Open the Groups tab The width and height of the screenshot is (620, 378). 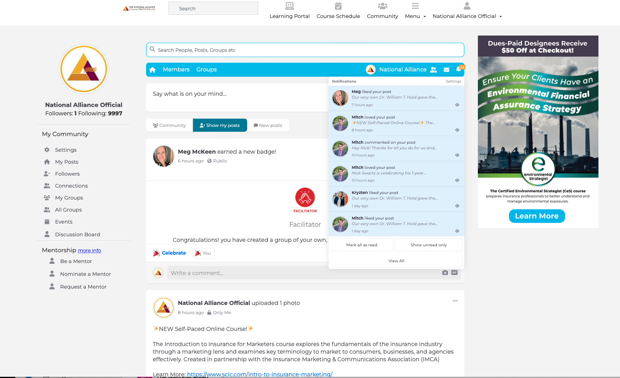pyautogui.click(x=206, y=69)
